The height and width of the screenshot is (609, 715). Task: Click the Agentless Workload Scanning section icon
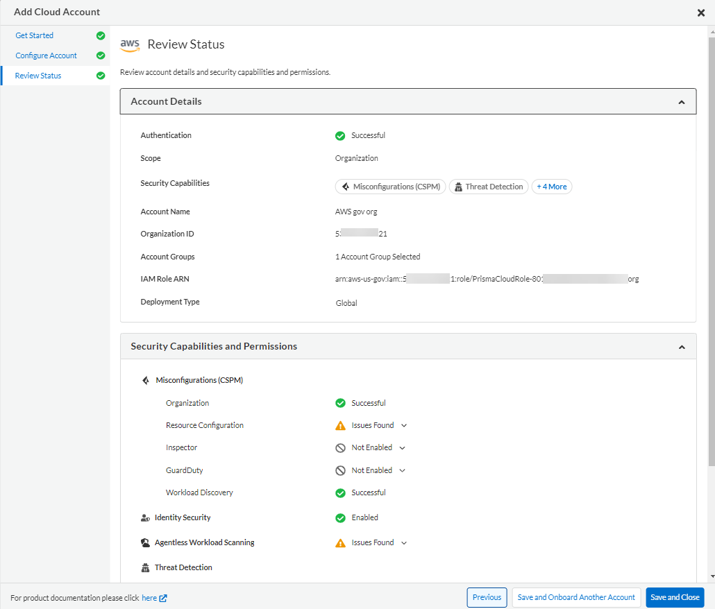click(146, 542)
